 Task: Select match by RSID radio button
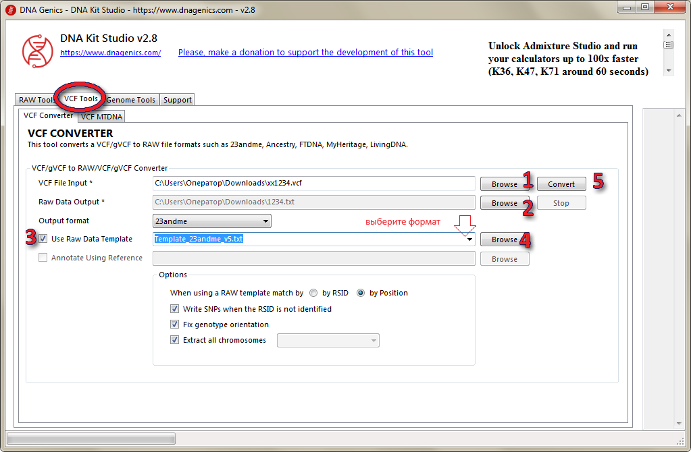pos(313,293)
